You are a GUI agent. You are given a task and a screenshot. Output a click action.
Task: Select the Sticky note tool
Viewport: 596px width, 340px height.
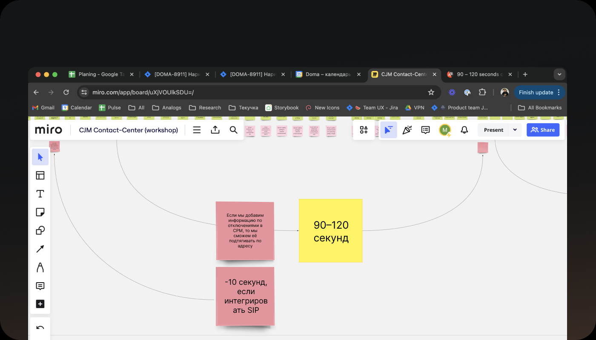(x=40, y=212)
